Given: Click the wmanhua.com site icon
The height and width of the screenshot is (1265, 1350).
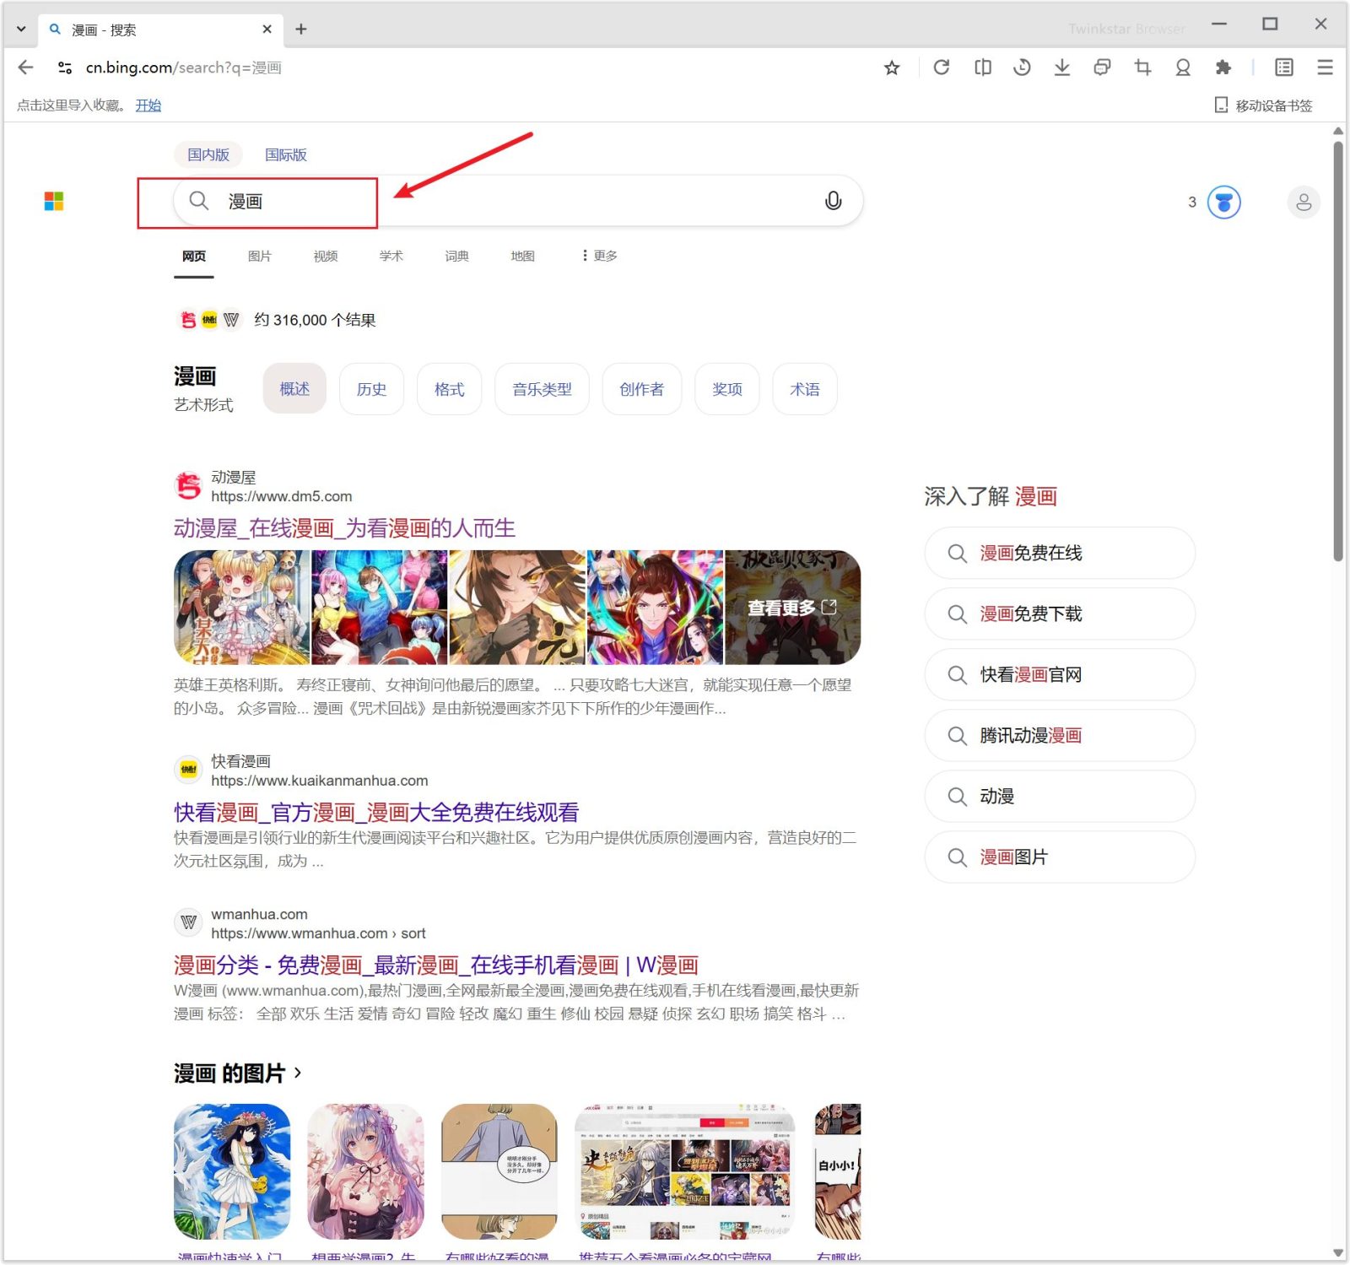Looking at the screenshot, I should (188, 922).
